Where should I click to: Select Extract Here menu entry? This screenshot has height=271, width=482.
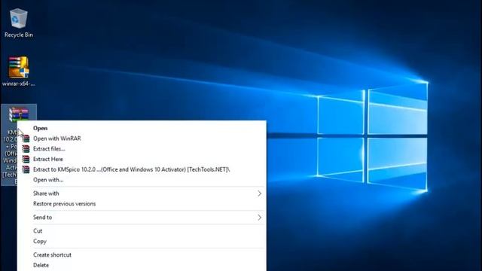pos(142,159)
